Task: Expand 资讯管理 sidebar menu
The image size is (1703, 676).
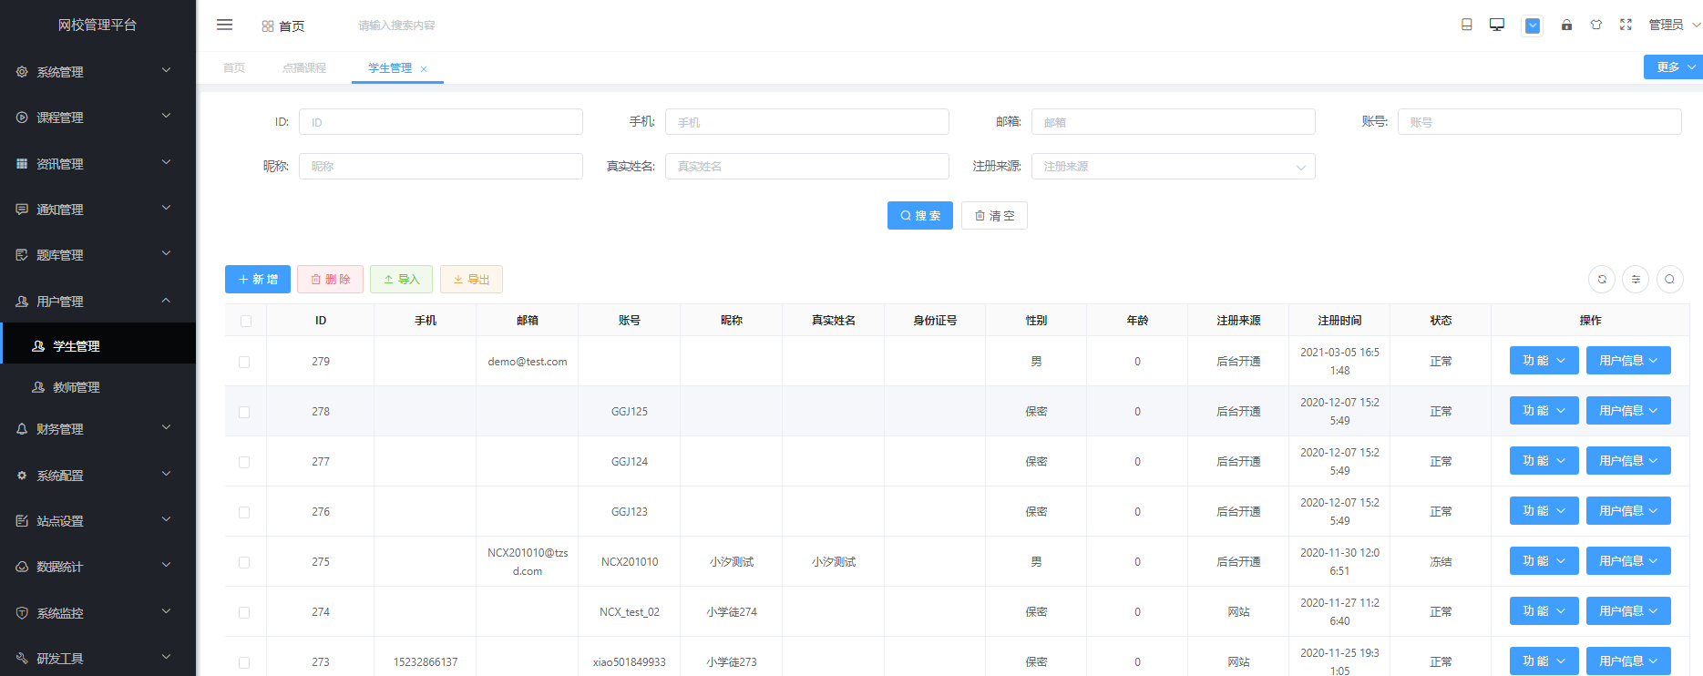Action: click(x=97, y=163)
